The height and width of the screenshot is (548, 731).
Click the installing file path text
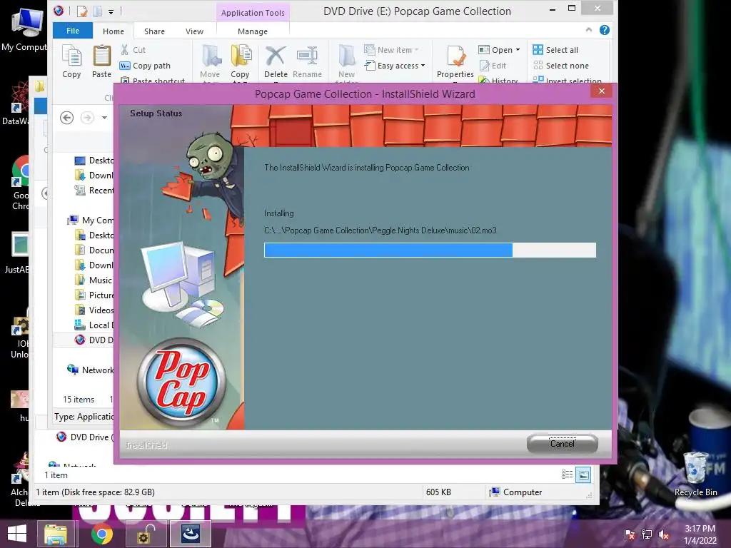380,230
